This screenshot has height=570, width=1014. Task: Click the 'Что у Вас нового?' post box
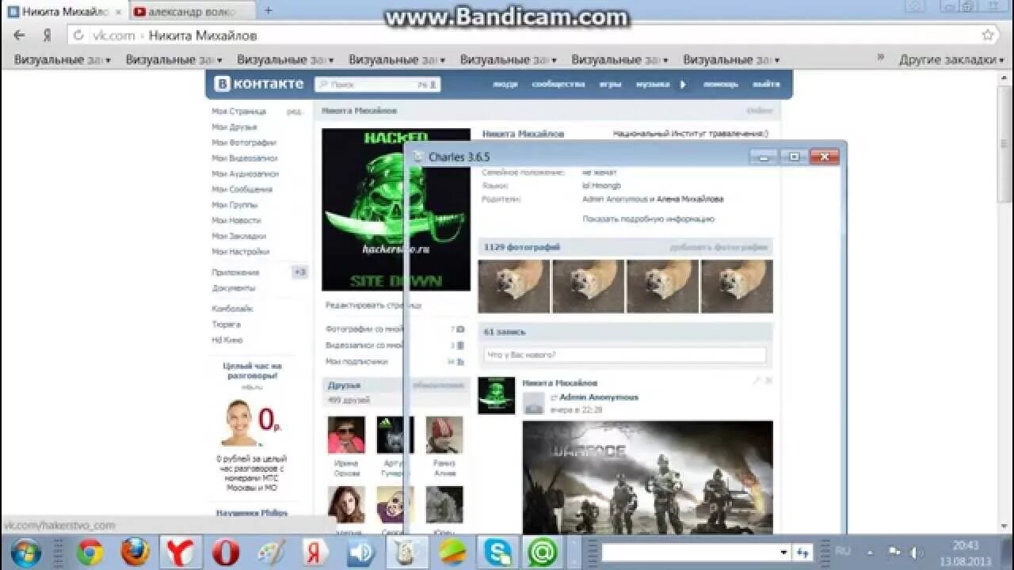(625, 355)
